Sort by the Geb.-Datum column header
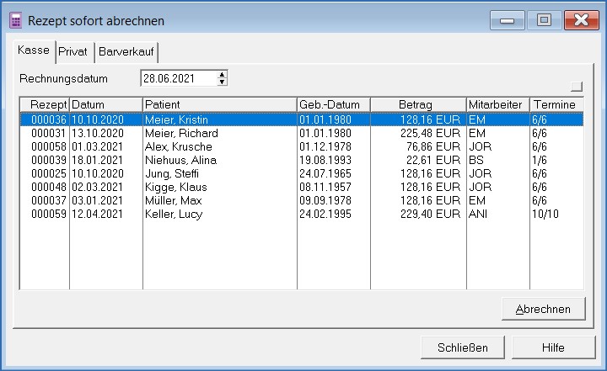The height and width of the screenshot is (371, 607). coord(334,104)
